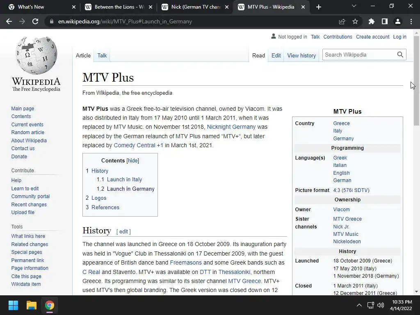Open the network status tray icon
420x315 pixels.
click(370, 305)
